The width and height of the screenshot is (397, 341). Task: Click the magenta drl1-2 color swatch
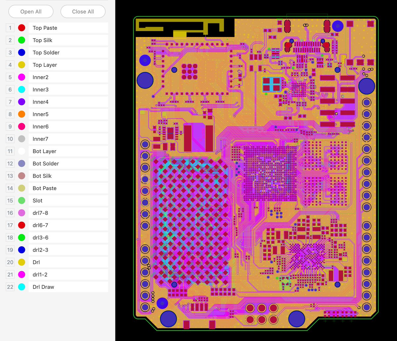(x=22, y=274)
